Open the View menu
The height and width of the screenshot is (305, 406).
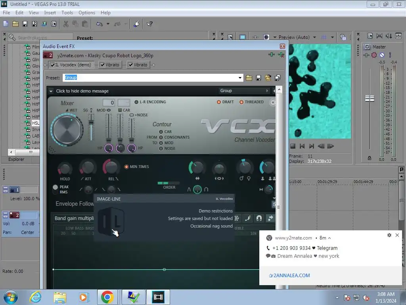pyautogui.click(x=34, y=12)
